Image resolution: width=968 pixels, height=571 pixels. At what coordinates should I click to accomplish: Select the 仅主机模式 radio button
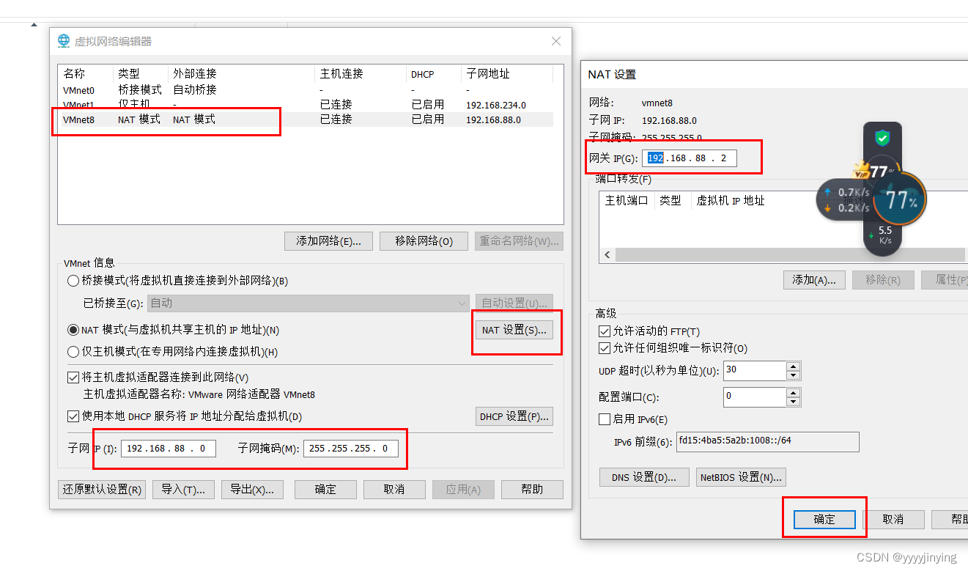click(x=73, y=352)
